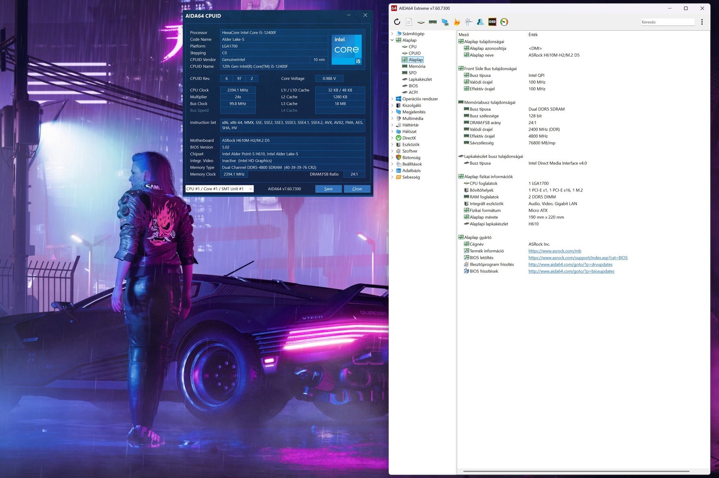Select the highlighted Alaplap child item

412,59
